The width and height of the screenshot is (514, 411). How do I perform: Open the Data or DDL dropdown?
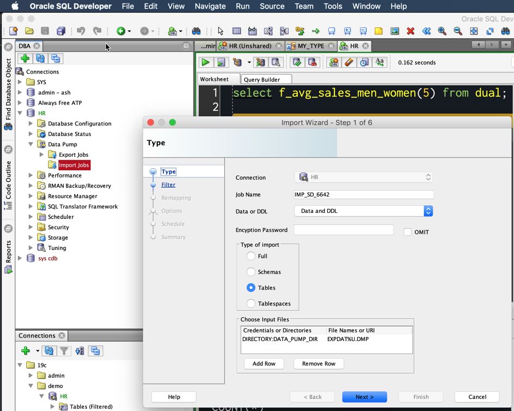tap(363, 211)
